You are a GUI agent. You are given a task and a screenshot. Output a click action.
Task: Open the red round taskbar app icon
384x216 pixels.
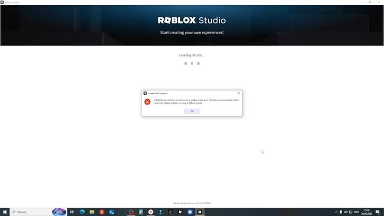[101, 212]
